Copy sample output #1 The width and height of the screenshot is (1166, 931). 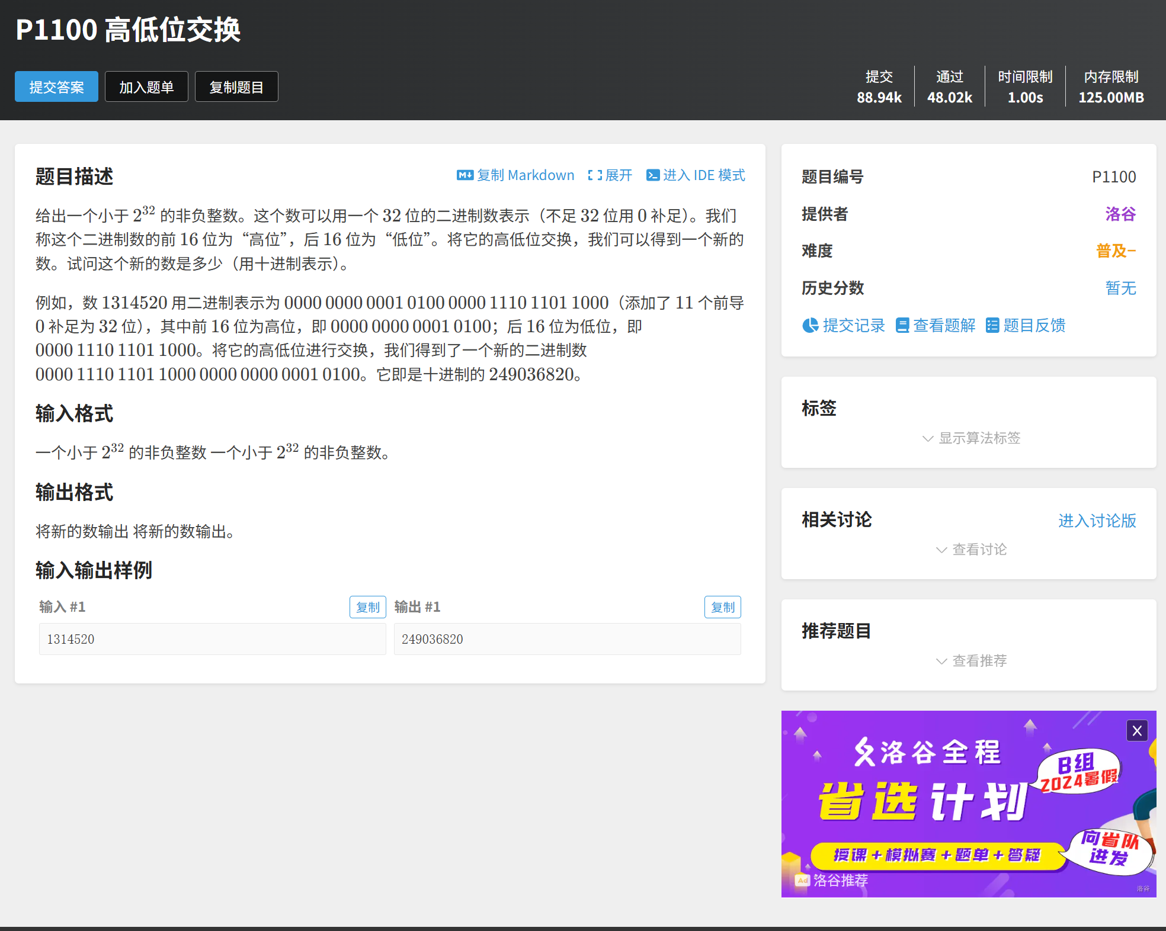click(x=722, y=607)
